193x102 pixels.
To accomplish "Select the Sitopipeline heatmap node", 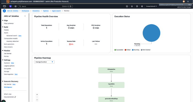I will click(111, 70).
